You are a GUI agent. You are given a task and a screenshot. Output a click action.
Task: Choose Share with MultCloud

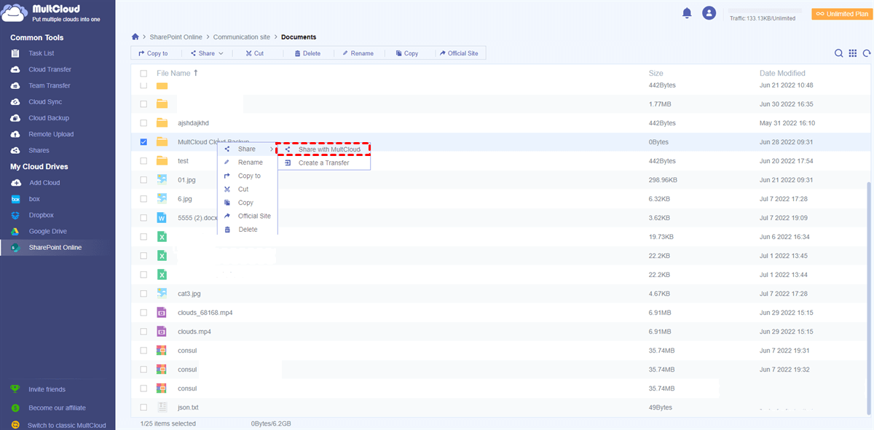[323, 149]
